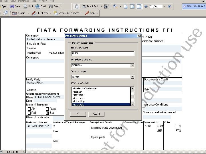Click the zoom in plus button
The height and width of the screenshot is (154, 206).
169,6
